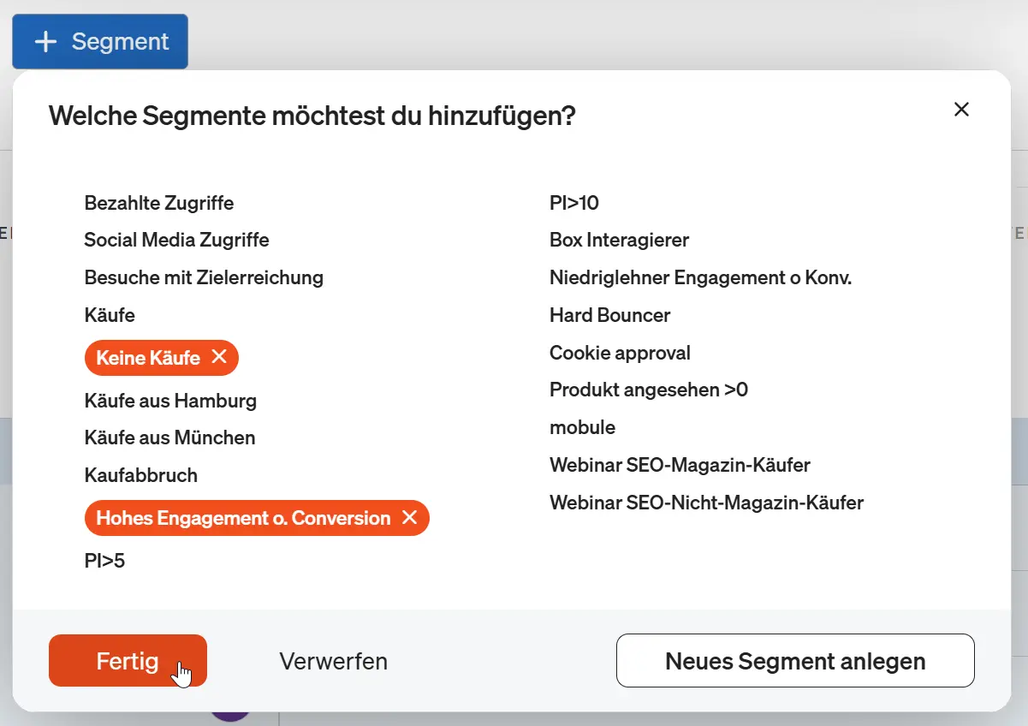Select the Cookie approval segment
The image size is (1028, 726).
click(619, 353)
